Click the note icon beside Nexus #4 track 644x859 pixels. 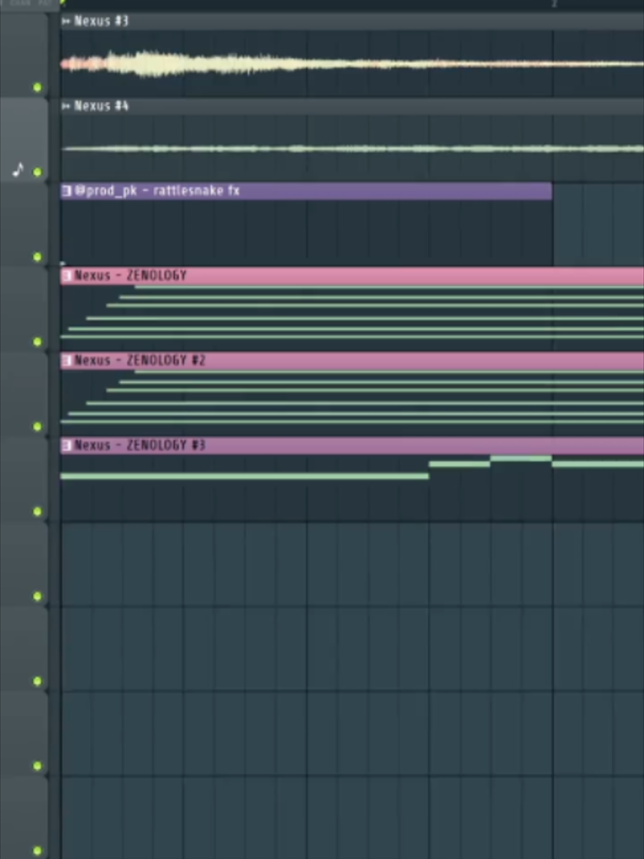[x=19, y=170]
